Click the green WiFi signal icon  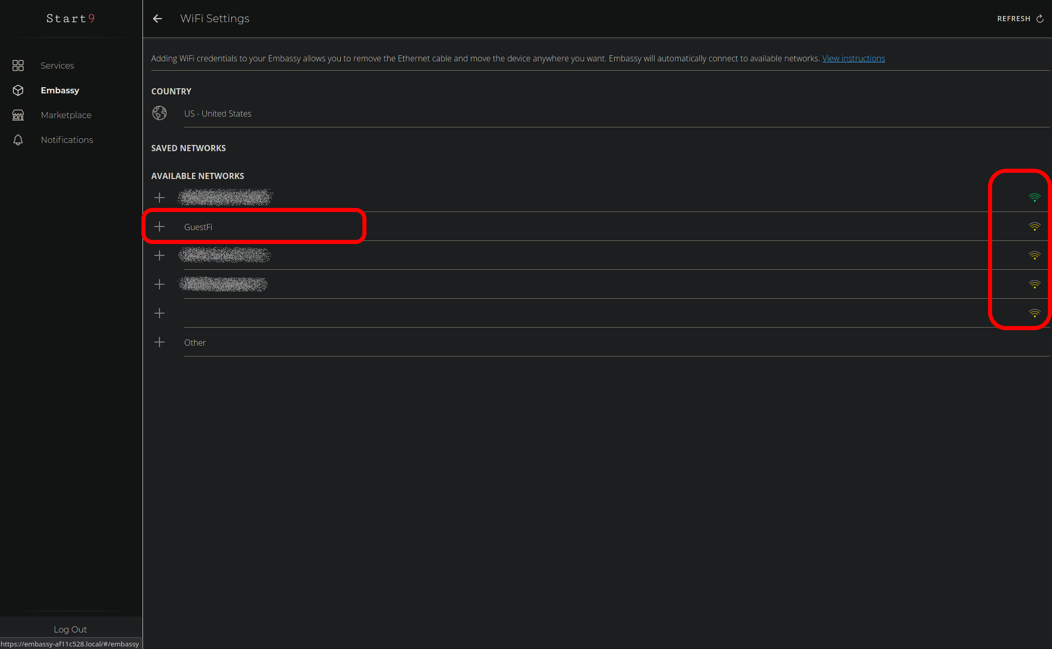tap(1034, 198)
